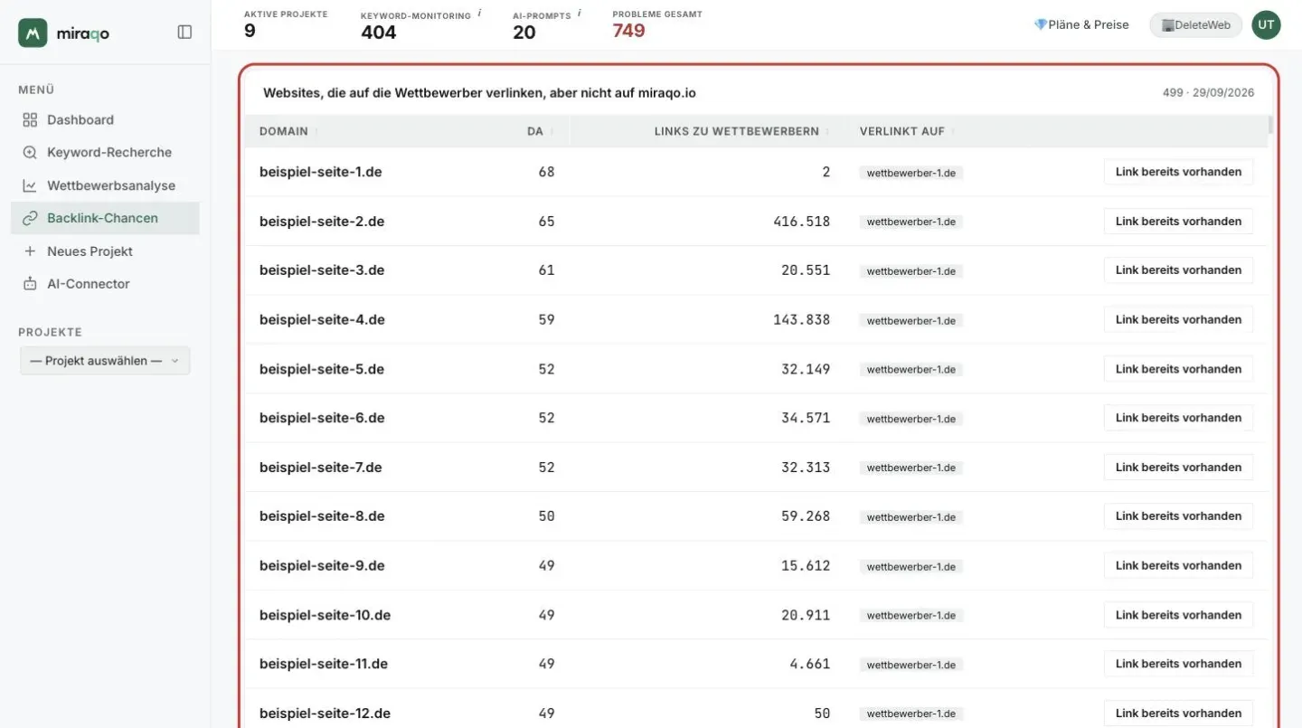Select the AI-Connector menu entry

click(105, 284)
